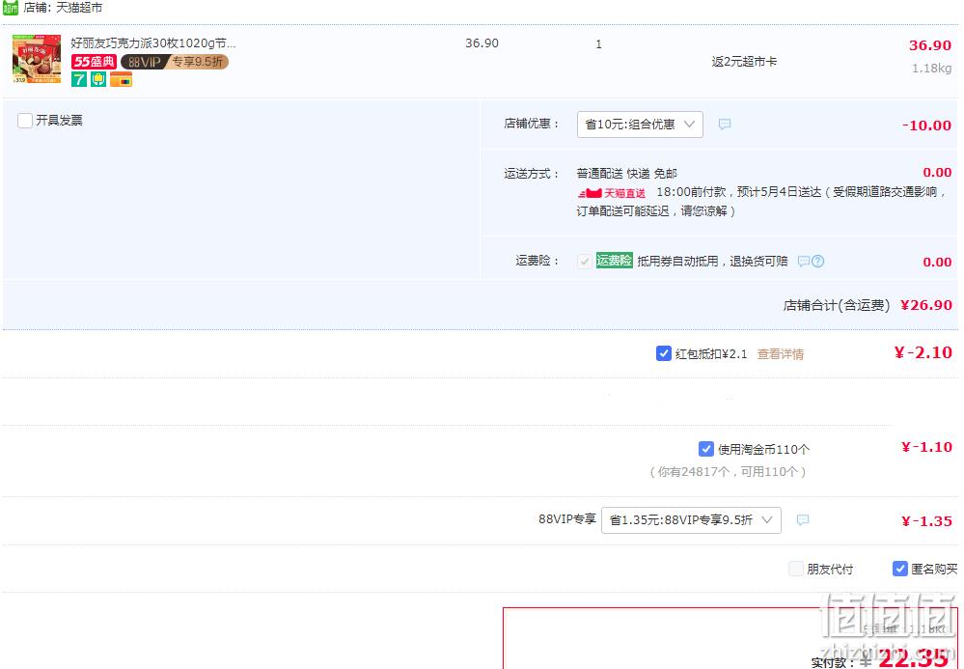964x669 pixels.
Task: Open the Orion chocolate pie product thumbnail
Action: click(x=37, y=59)
